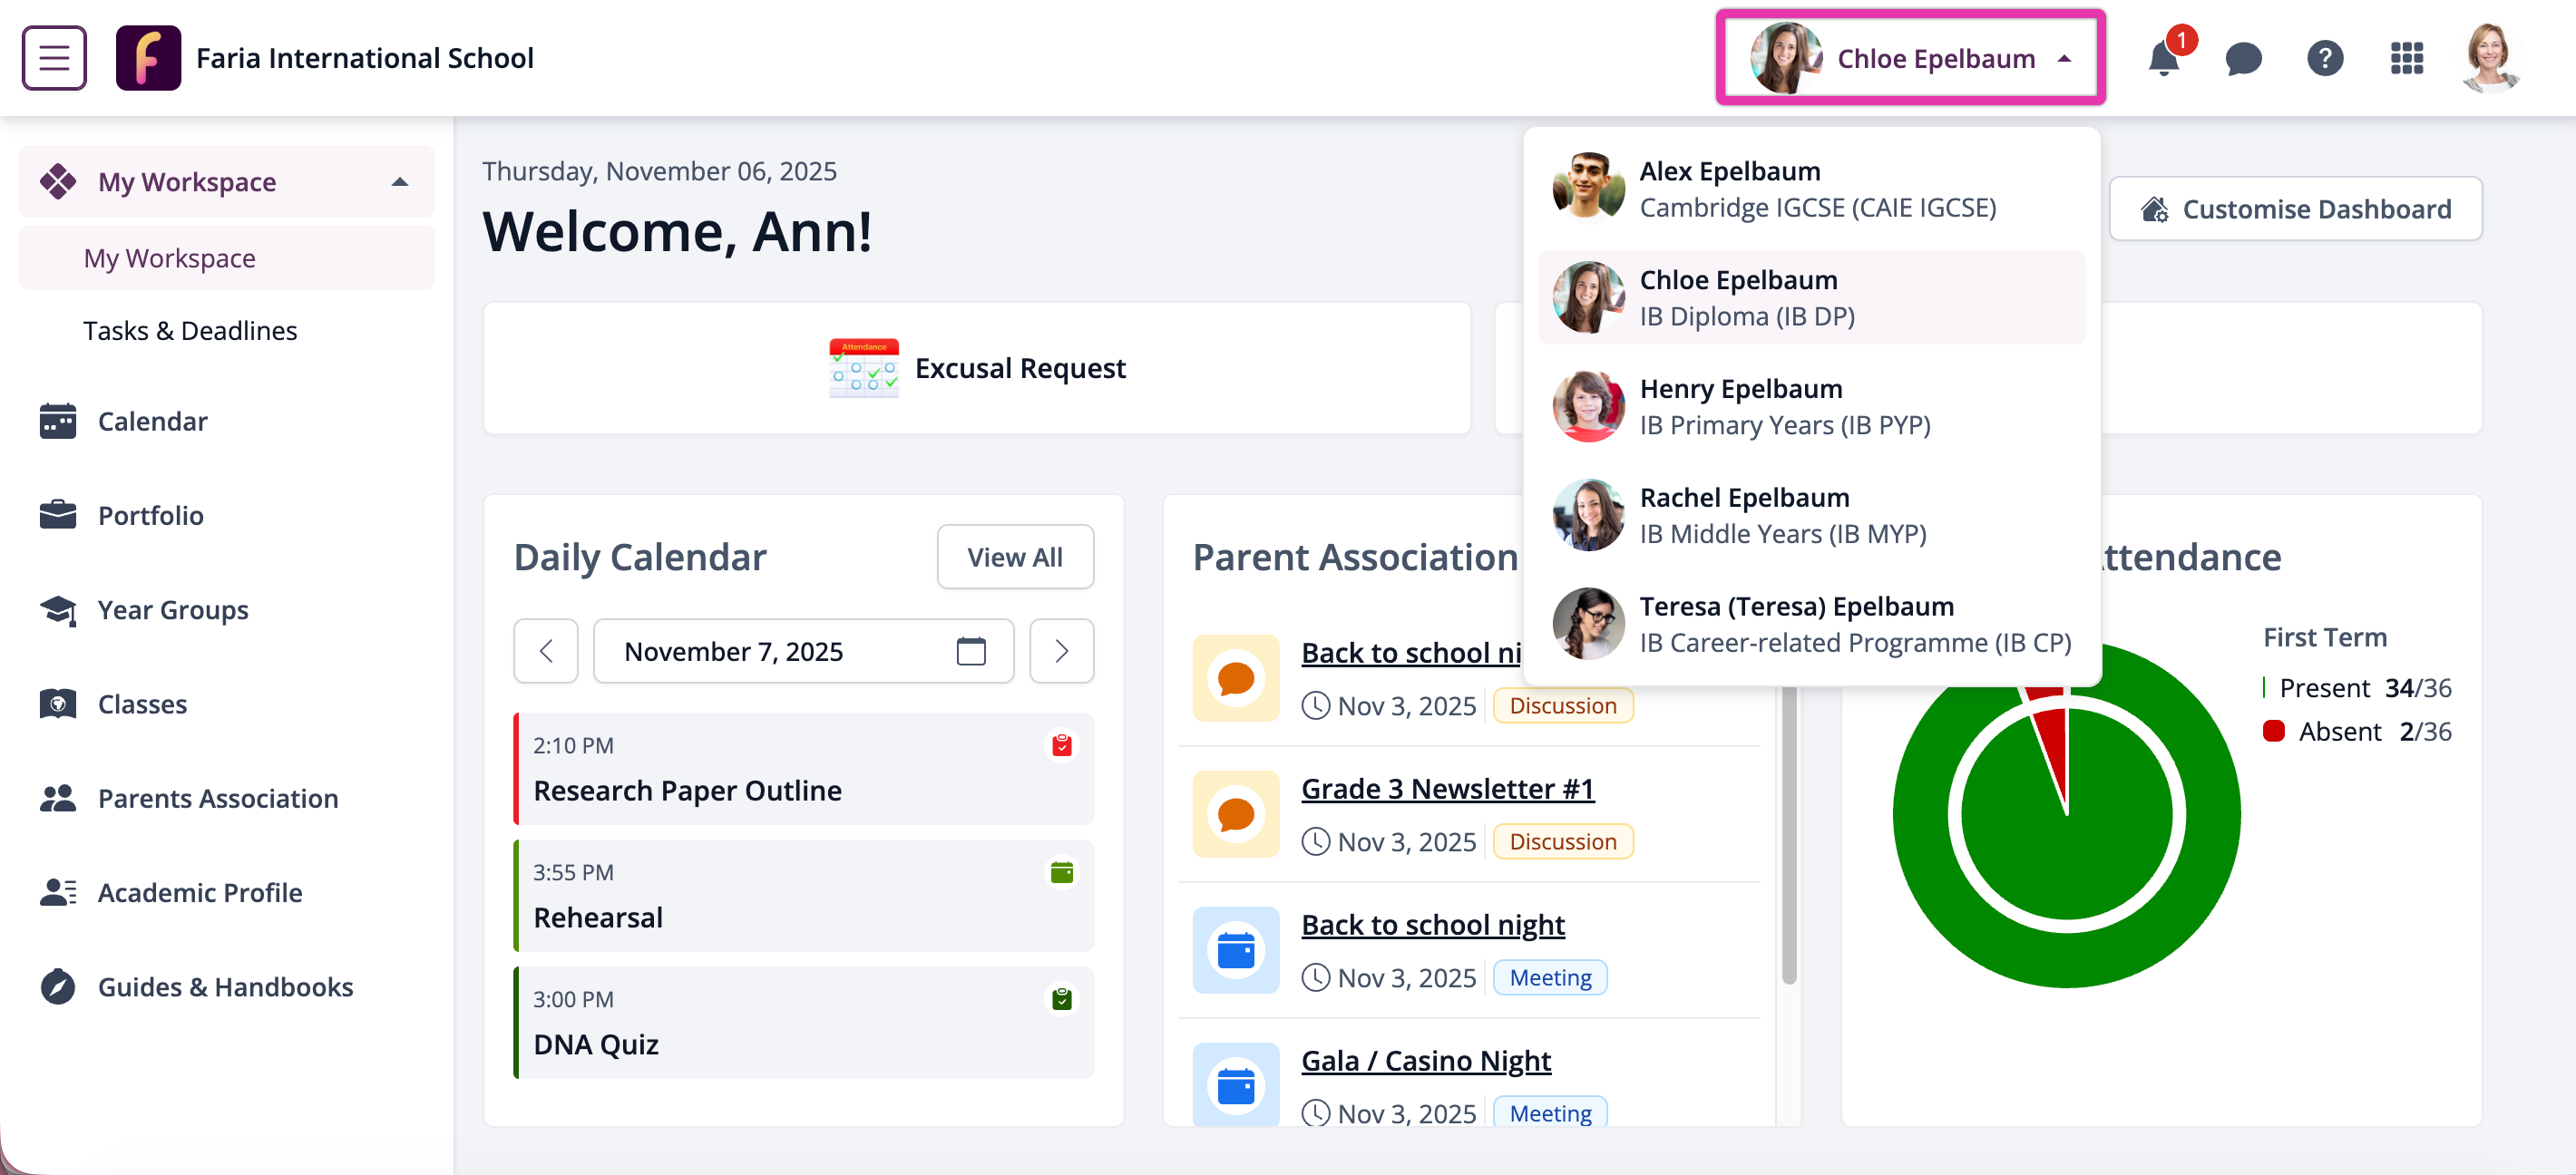Image resolution: width=2576 pixels, height=1175 pixels.
Task: Close the Chloe Epelbaum child selector dropdown
Action: [2064, 59]
